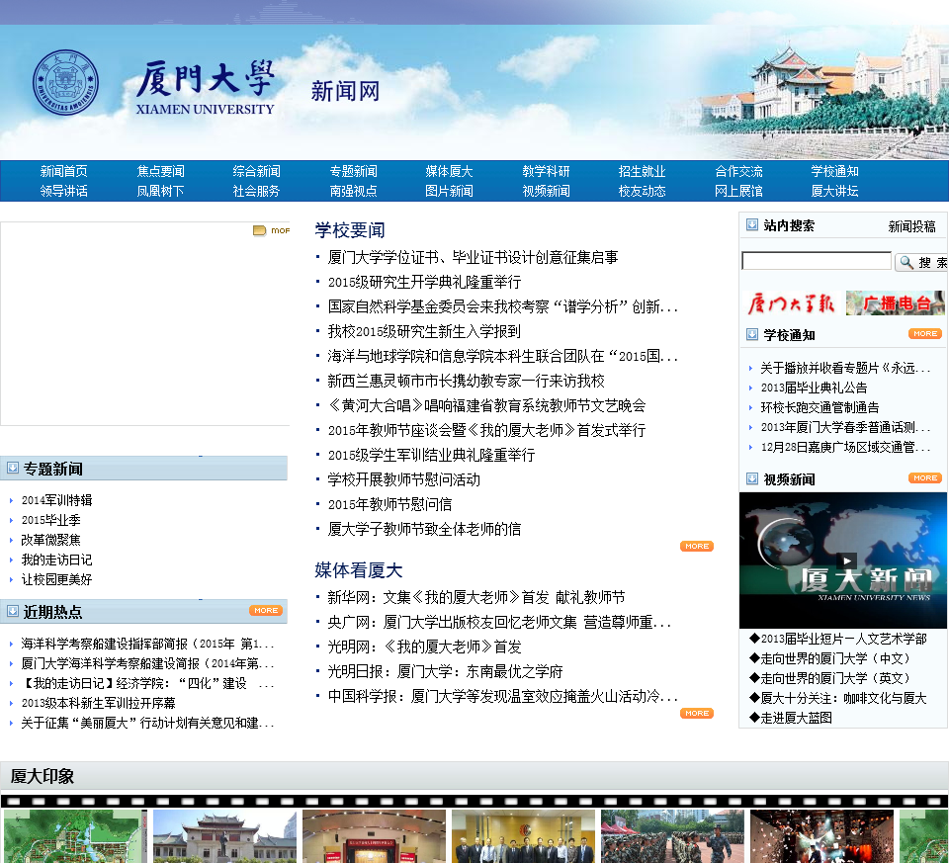Screen dimensions: 949x863
Task: Open 焦点要闻 in navigation bar
Action: (160, 171)
